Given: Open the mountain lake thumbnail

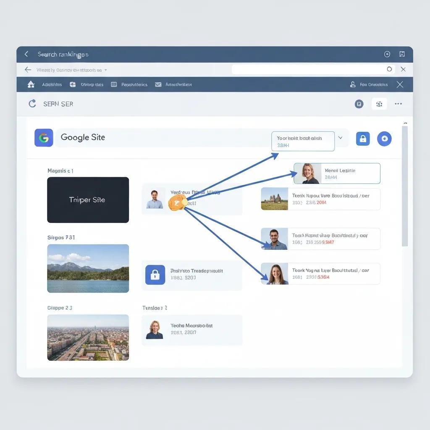Looking at the screenshot, I should pos(88,268).
